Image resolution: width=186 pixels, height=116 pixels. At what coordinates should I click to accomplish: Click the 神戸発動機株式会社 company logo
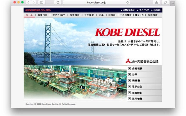click(x=142, y=61)
